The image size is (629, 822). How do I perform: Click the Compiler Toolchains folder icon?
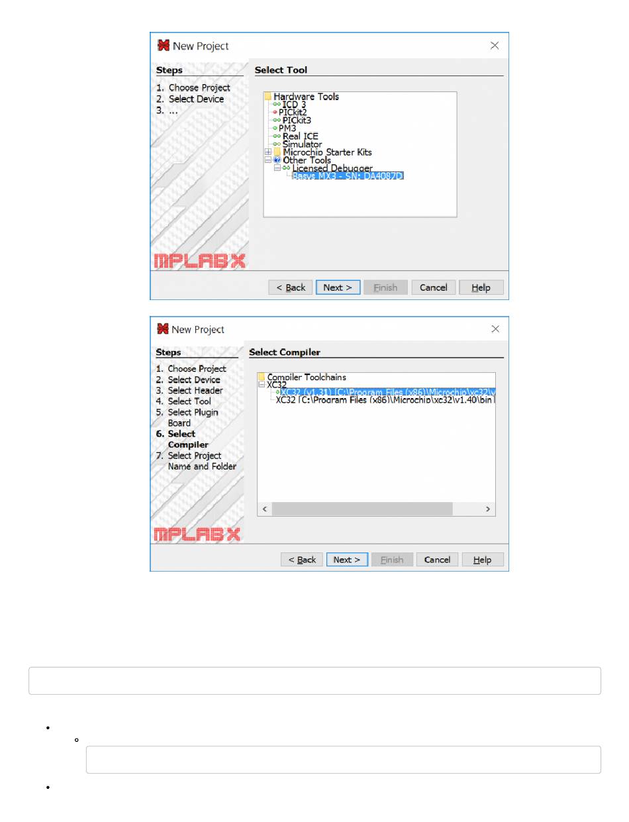click(262, 377)
